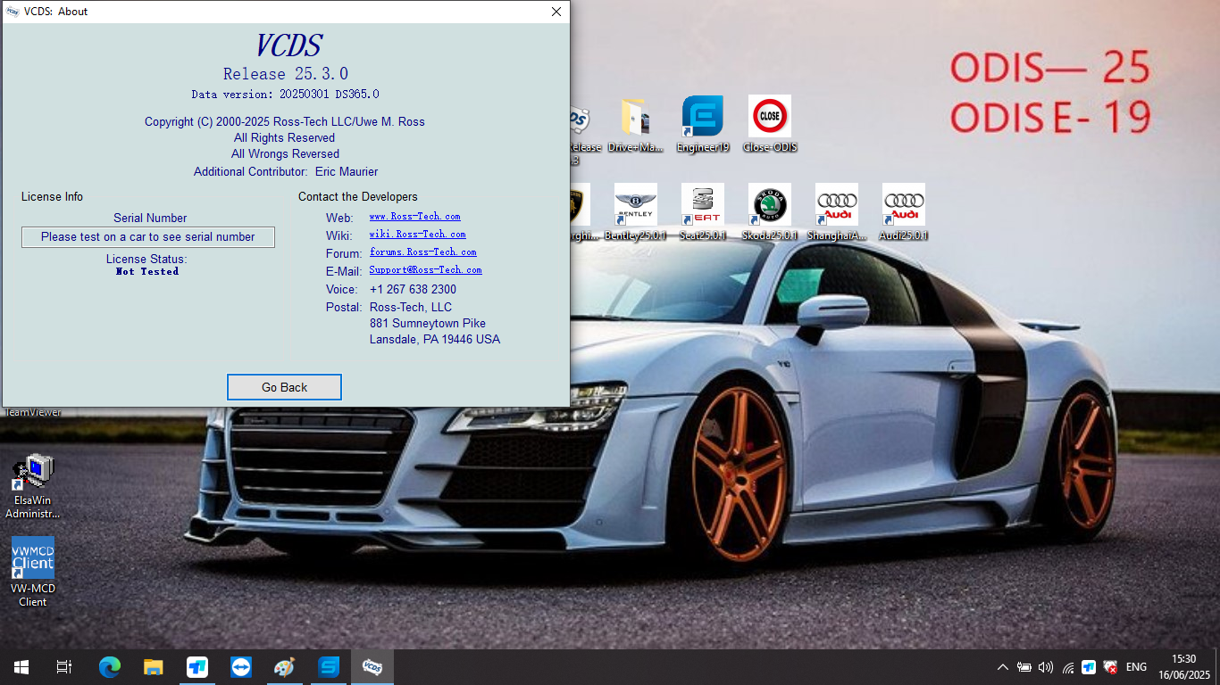Viewport: 1220px width, 685px height.
Task: Open the wiki.Ross-Tech.com link
Action: [x=417, y=234]
